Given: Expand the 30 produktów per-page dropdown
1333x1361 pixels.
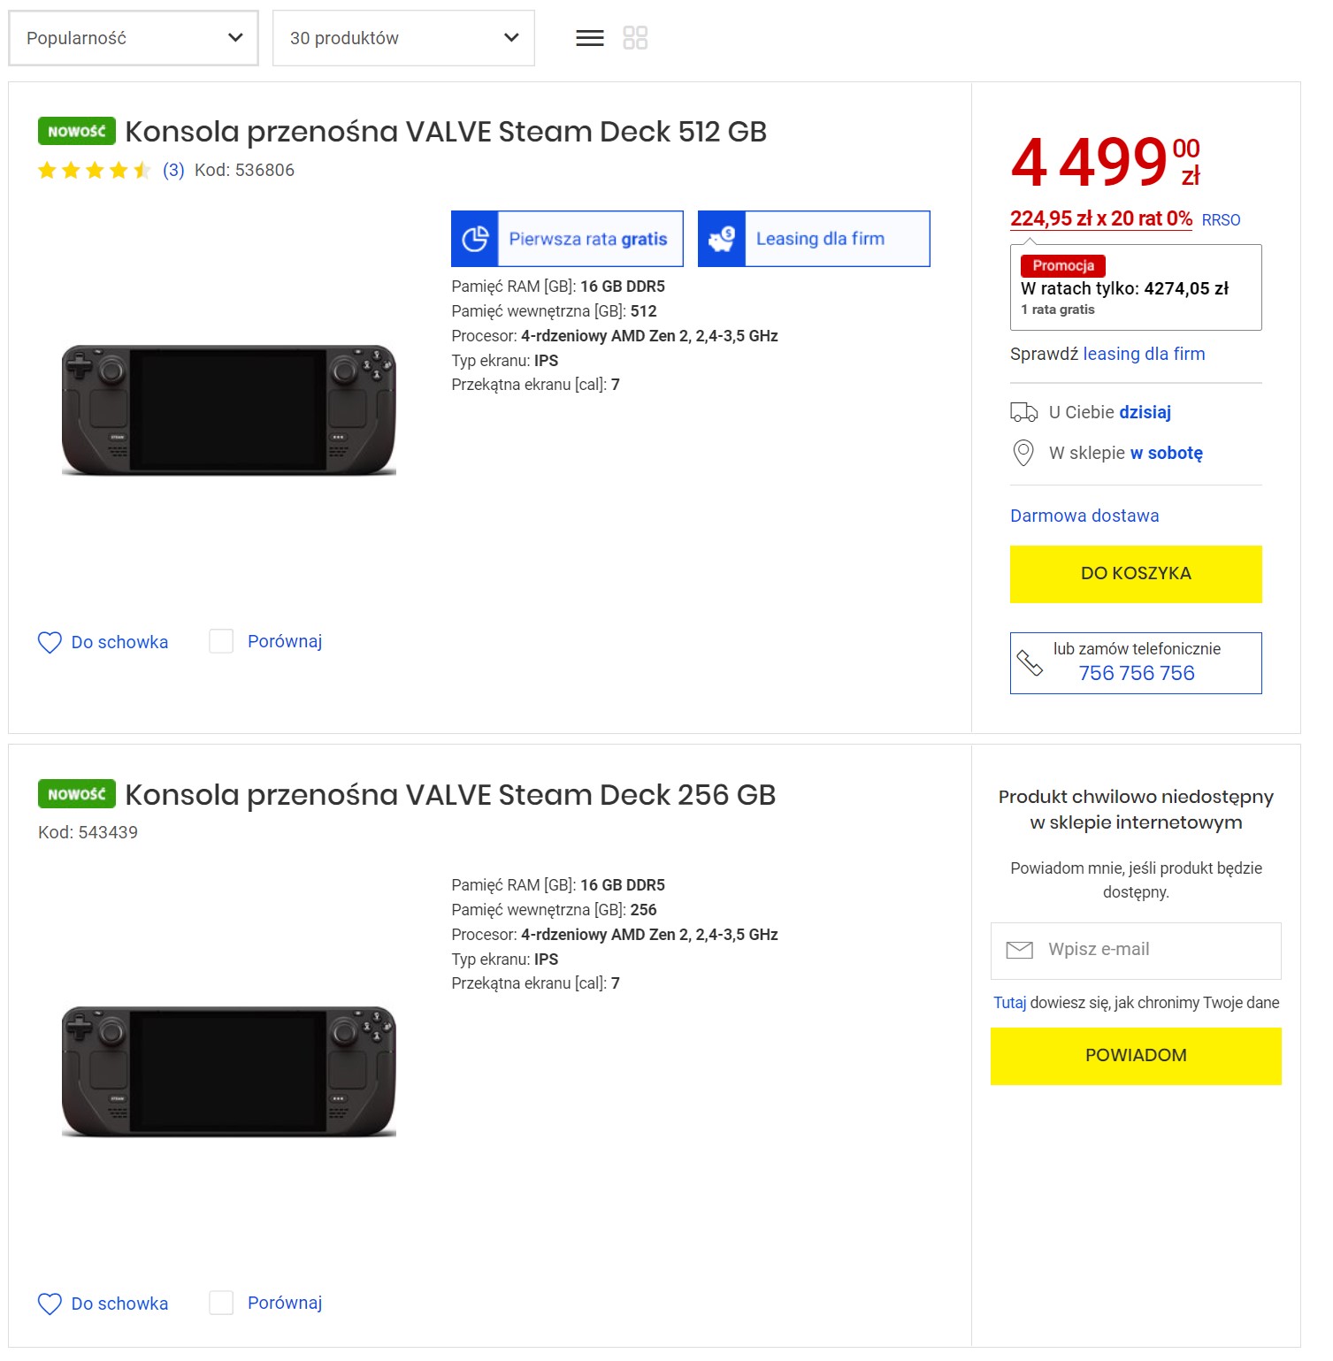Looking at the screenshot, I should (x=403, y=38).
